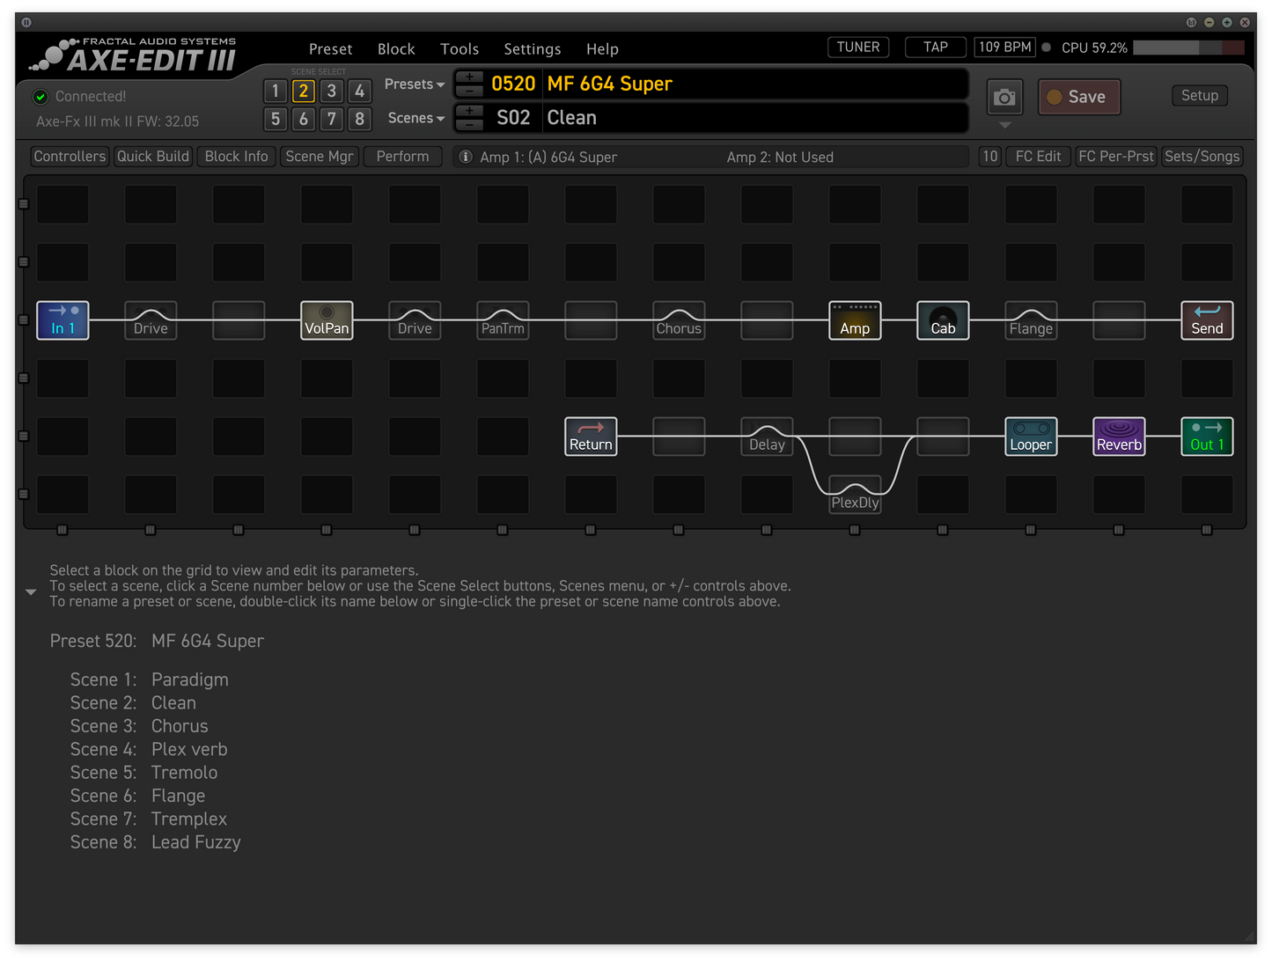Step to next scene with plus stepper
The width and height of the screenshot is (1272, 962).
pyautogui.click(x=469, y=111)
